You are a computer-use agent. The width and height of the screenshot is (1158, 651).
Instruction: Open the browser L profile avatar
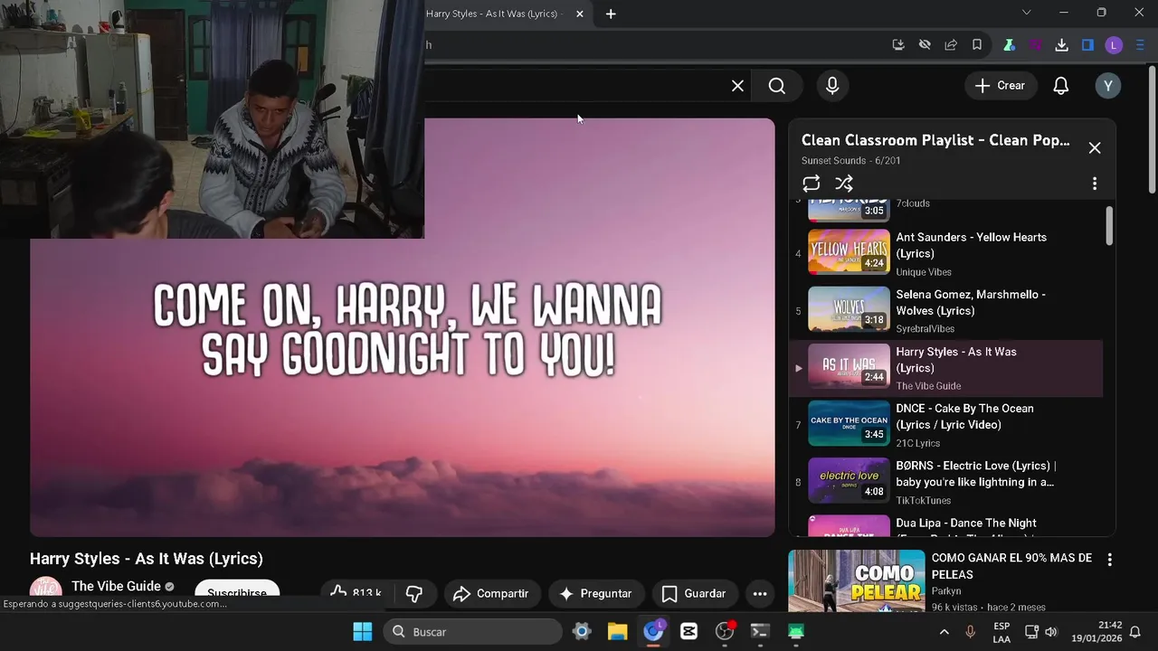coord(1114,44)
